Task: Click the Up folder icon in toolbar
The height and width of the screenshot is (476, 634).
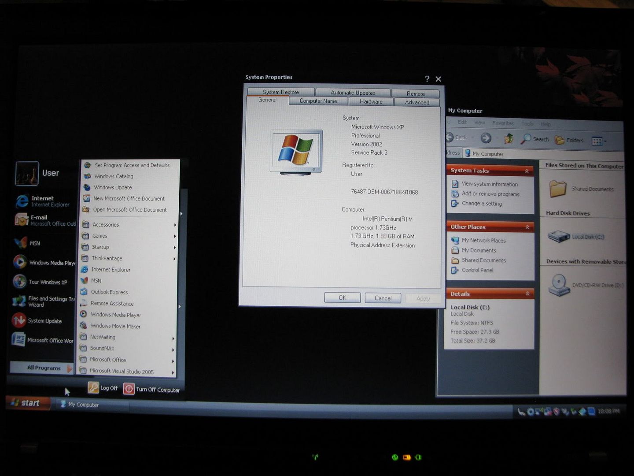Action: click(509, 139)
